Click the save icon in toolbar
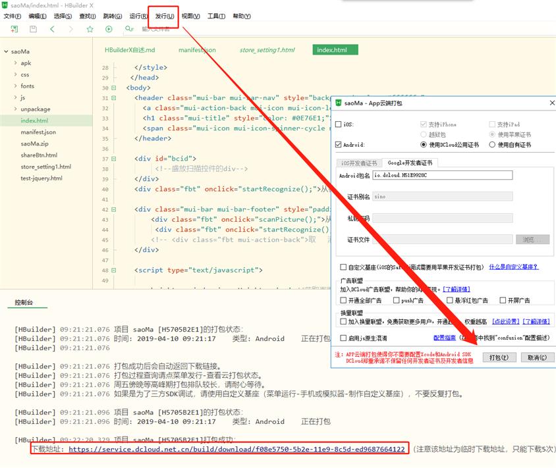 (33, 29)
